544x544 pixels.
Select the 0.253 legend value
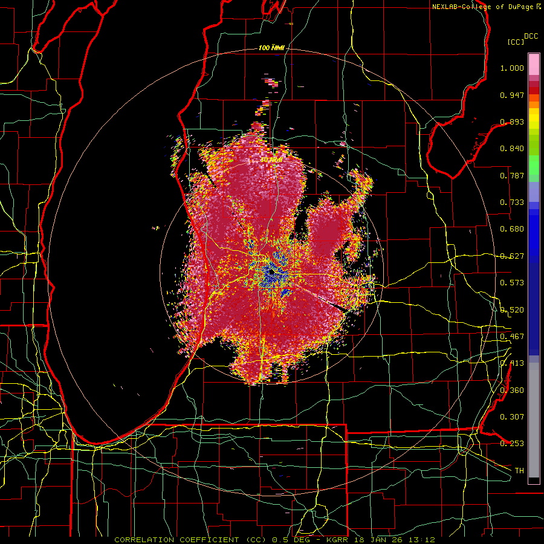(512, 444)
